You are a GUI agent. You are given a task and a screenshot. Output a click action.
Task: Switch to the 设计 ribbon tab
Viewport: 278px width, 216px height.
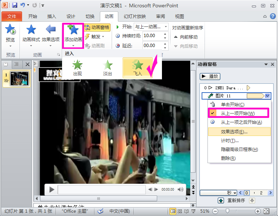71,17
